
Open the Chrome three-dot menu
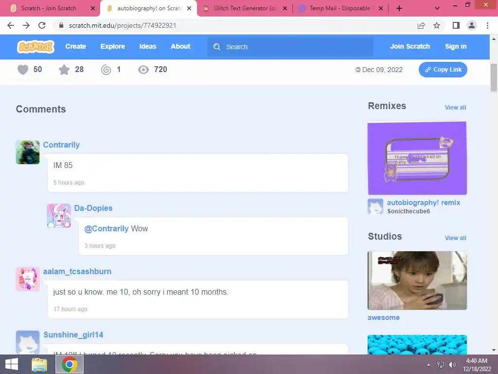[x=487, y=25]
